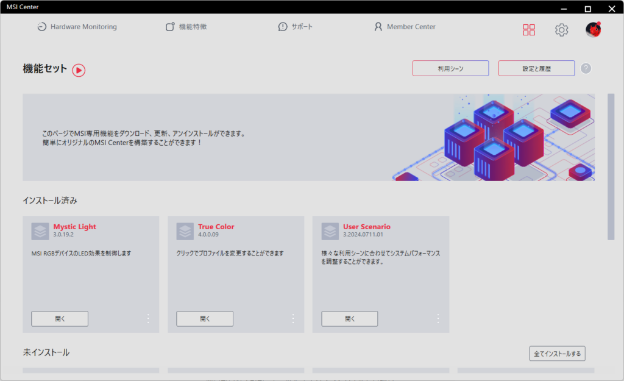This screenshot has width=624, height=381.
Task: Expand True Color three-dot options menu
Action: point(292,318)
